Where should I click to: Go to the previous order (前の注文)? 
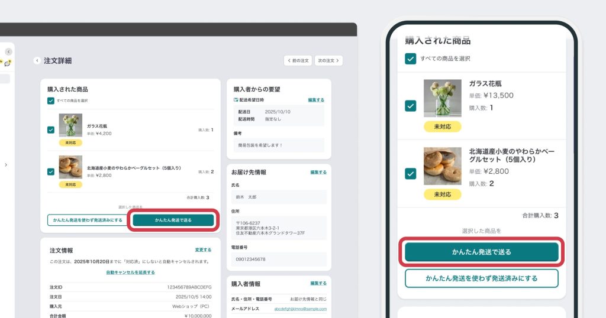tap(298, 60)
